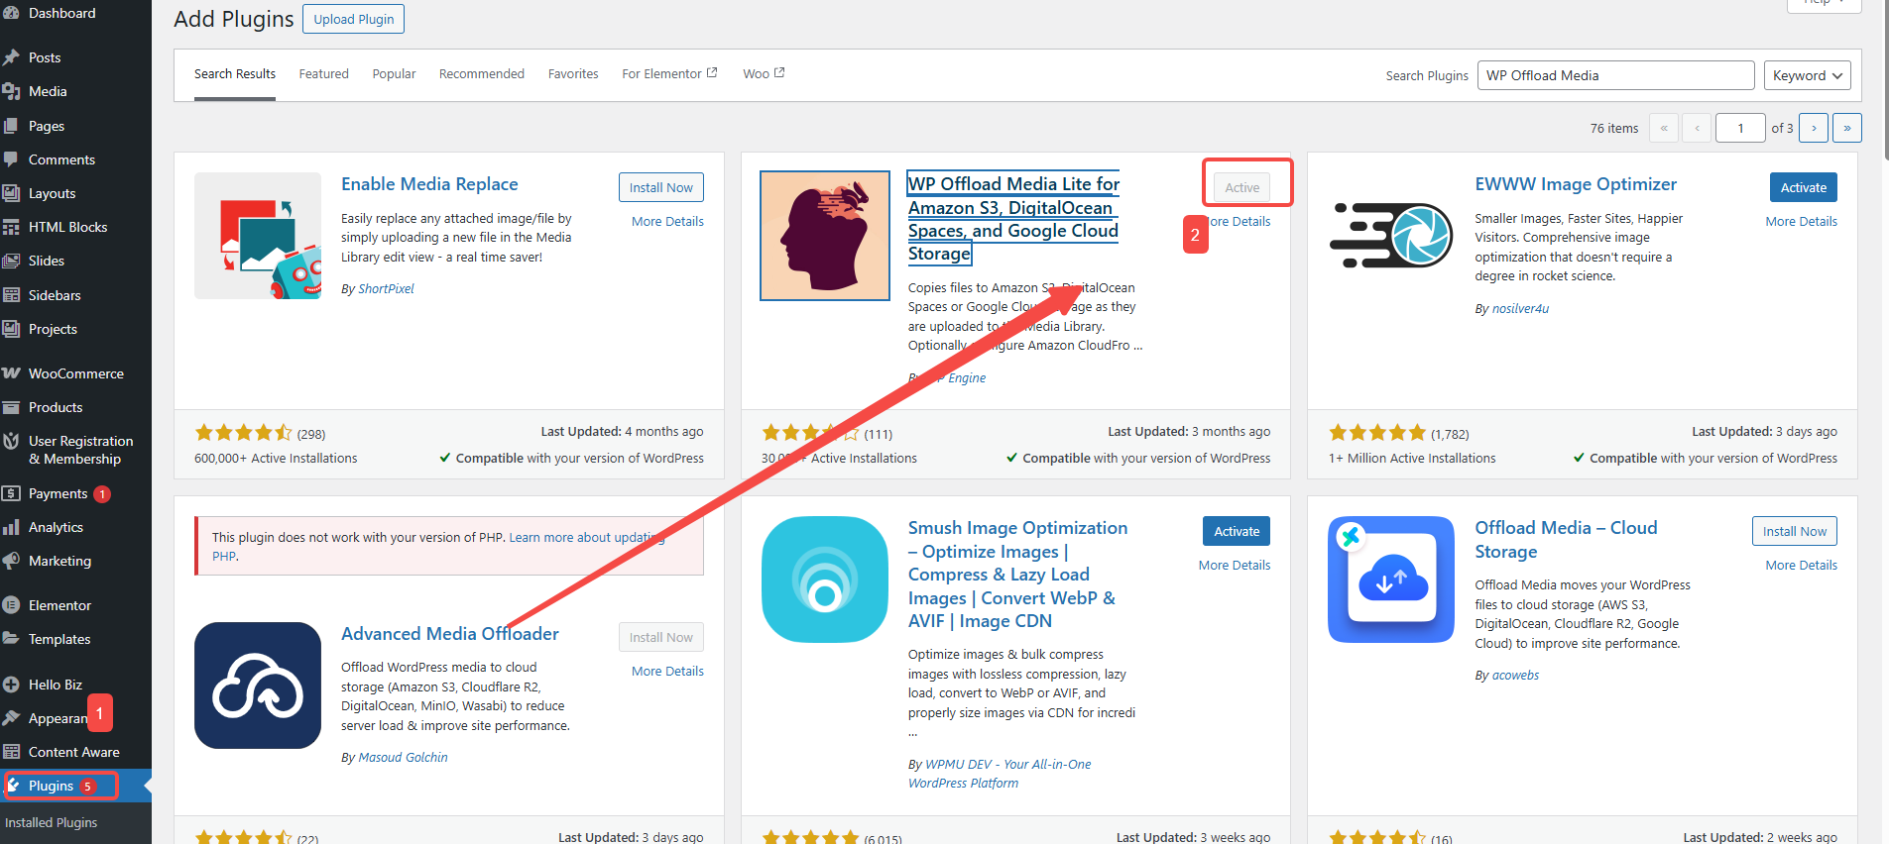Viewport: 1889px width, 844px height.
Task: Go to next page of plugin results
Action: pyautogui.click(x=1814, y=128)
